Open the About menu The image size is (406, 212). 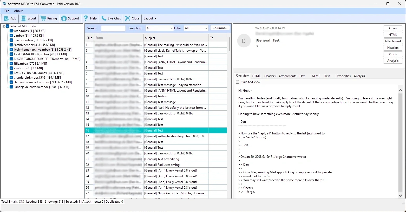(18, 11)
